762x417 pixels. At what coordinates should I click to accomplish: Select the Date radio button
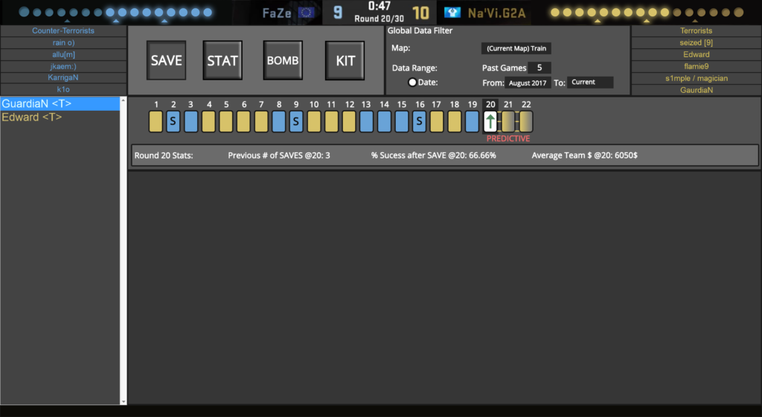click(x=412, y=82)
